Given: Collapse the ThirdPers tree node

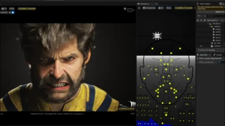Looking at the screenshot, I should coord(208,24).
